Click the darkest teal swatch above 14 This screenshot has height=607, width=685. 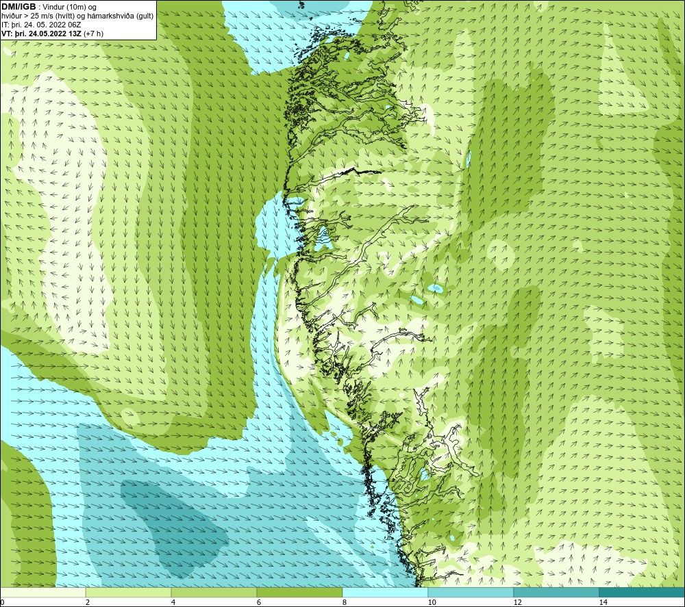pyautogui.click(x=643, y=593)
